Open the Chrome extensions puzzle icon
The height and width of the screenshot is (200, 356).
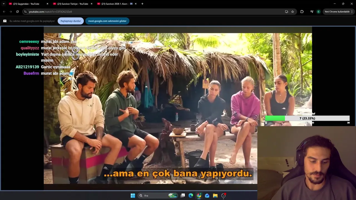pos(302,12)
